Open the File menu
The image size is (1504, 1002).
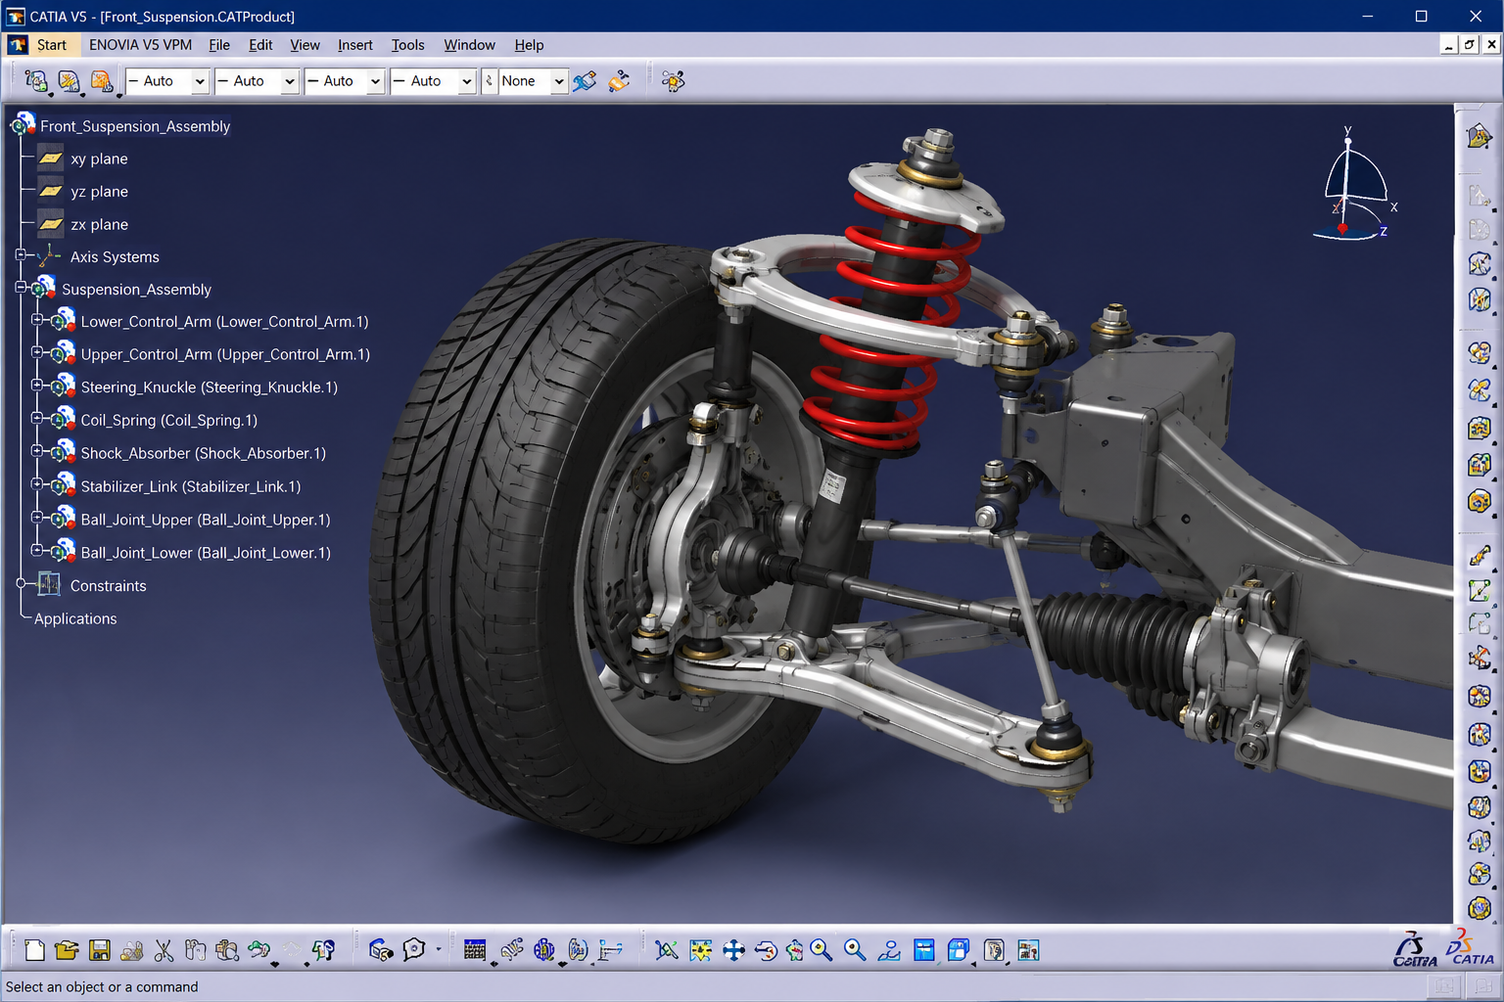click(219, 45)
